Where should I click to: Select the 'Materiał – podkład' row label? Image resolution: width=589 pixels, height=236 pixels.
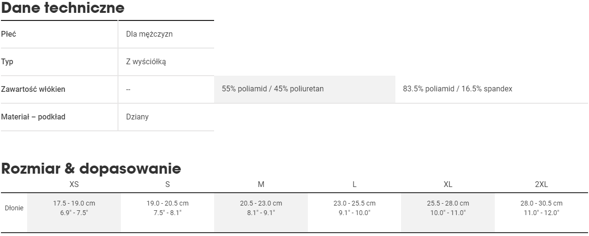(x=33, y=117)
